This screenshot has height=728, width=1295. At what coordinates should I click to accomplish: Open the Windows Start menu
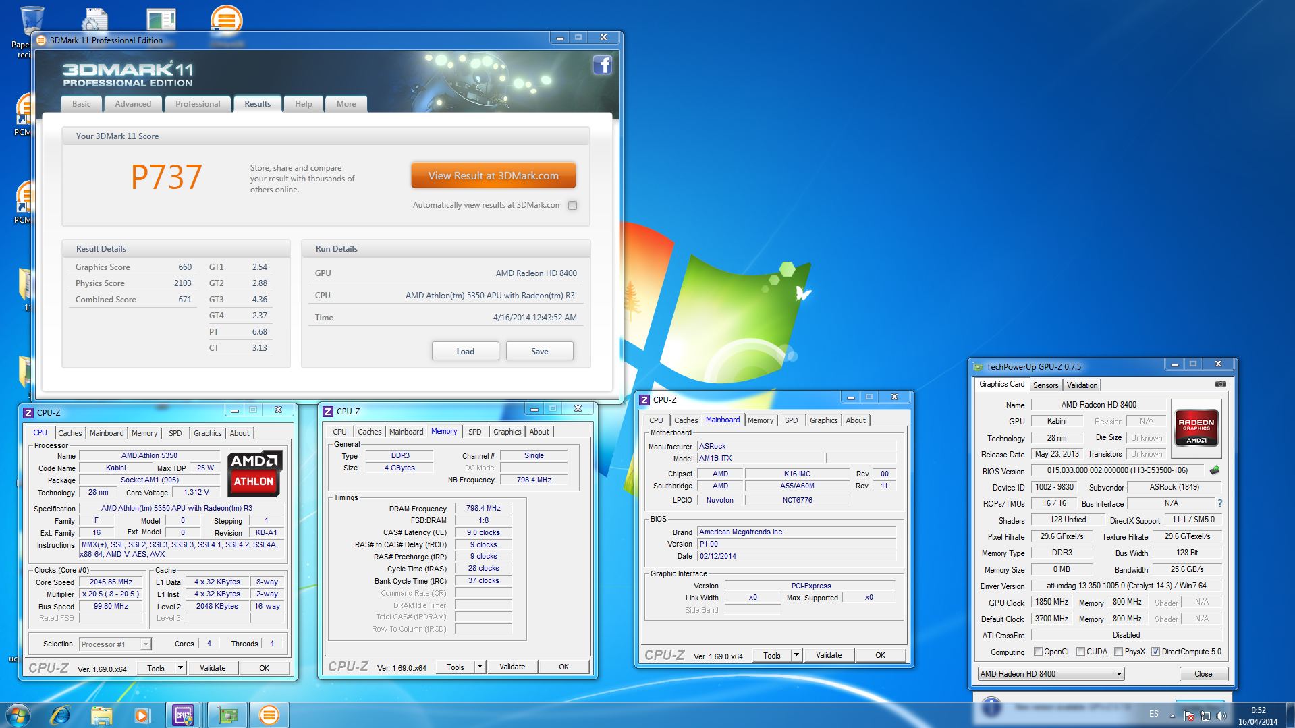click(18, 715)
